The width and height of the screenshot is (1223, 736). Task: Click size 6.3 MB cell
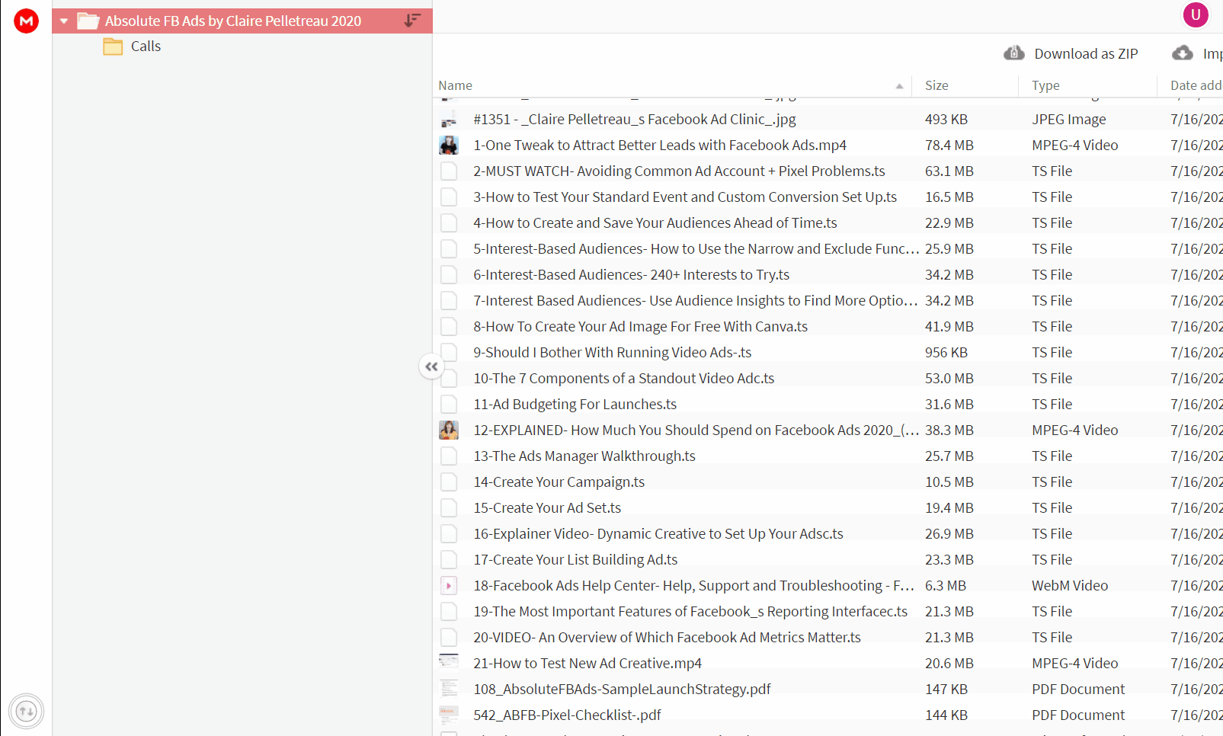click(x=946, y=586)
